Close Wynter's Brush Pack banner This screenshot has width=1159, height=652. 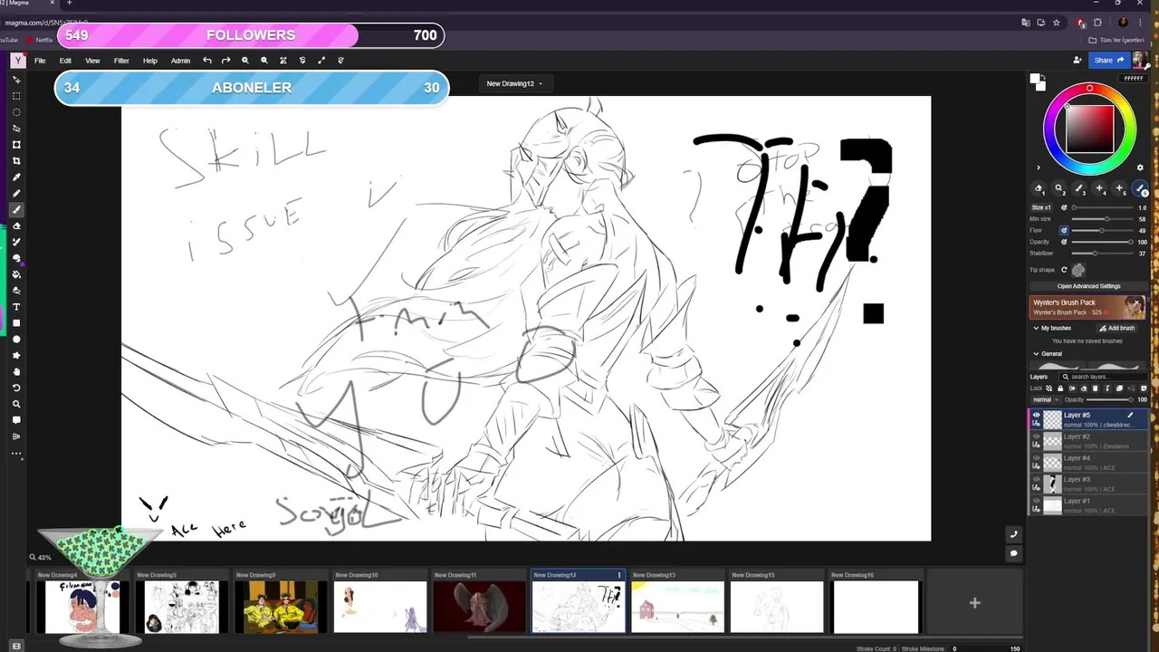point(1136,302)
